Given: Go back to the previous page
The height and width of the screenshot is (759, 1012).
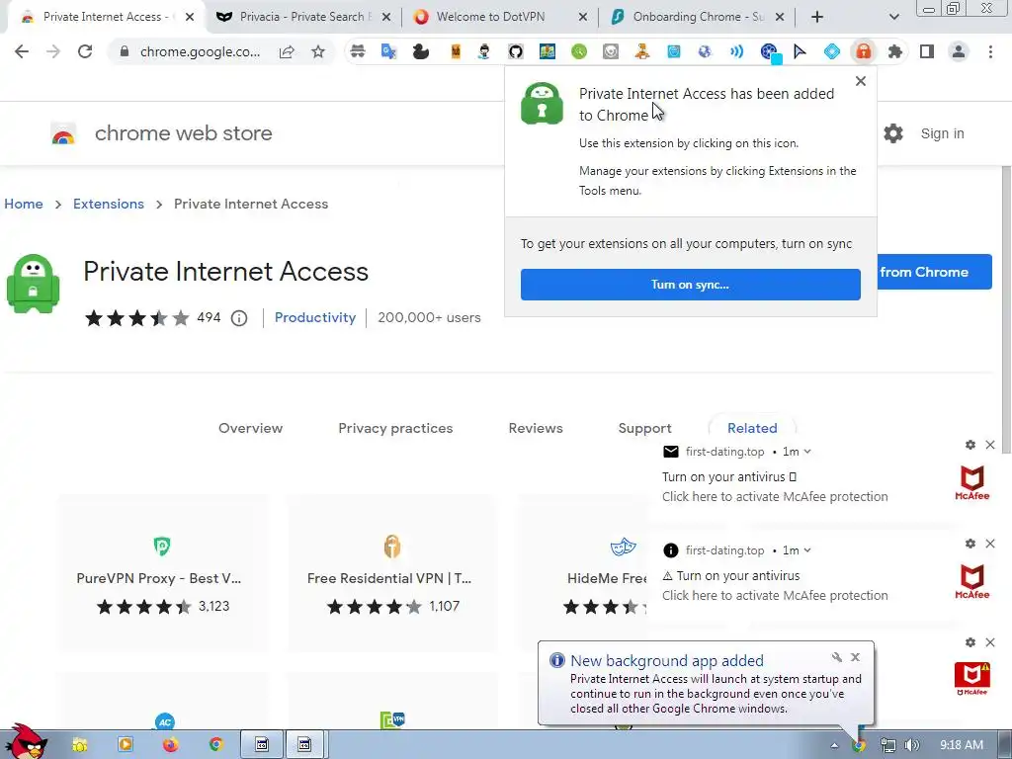Looking at the screenshot, I should (x=22, y=51).
